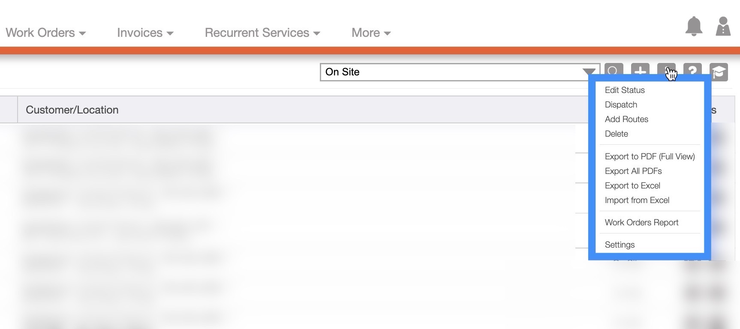Click the Customer/Location column header
The image size is (740, 329).
point(72,110)
